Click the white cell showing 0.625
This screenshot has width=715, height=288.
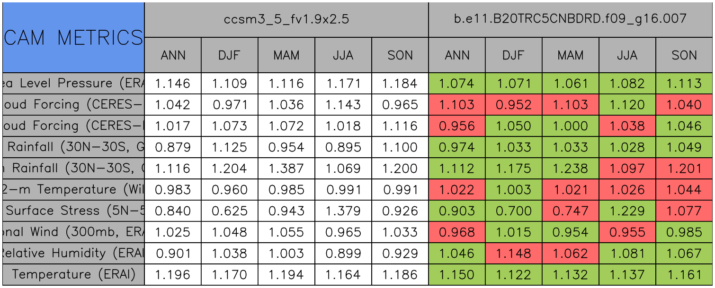[230, 211]
